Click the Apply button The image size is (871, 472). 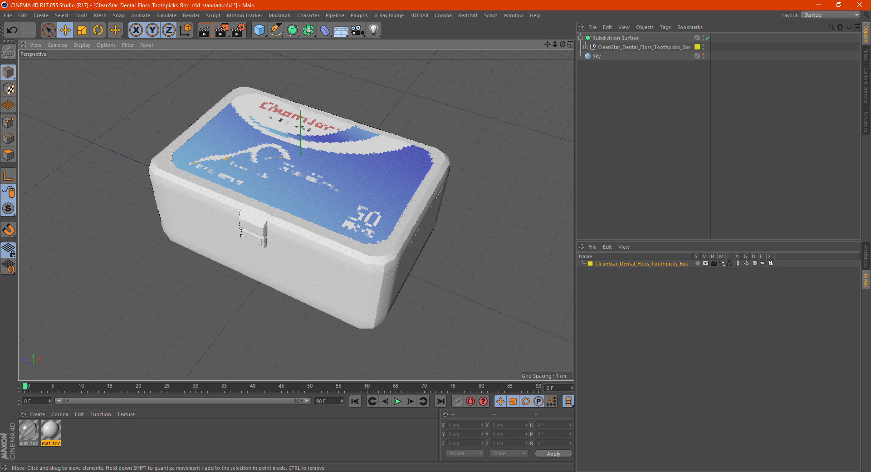(553, 453)
